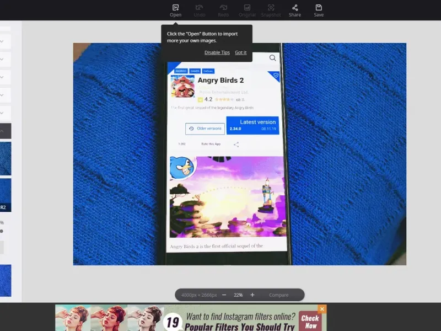The width and height of the screenshot is (441, 331).
Task: Click the Redo toolbar button
Action: point(223,10)
